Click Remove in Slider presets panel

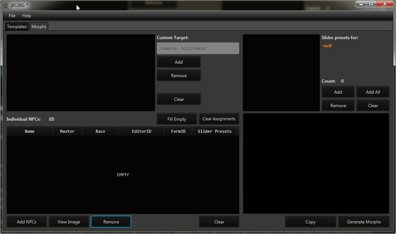click(x=338, y=106)
